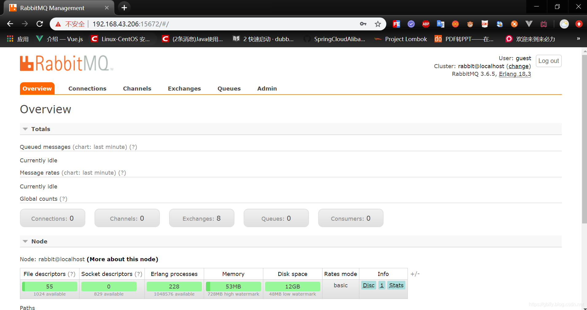
Task: Open the orange infinity extension icon
Action: click(455, 24)
